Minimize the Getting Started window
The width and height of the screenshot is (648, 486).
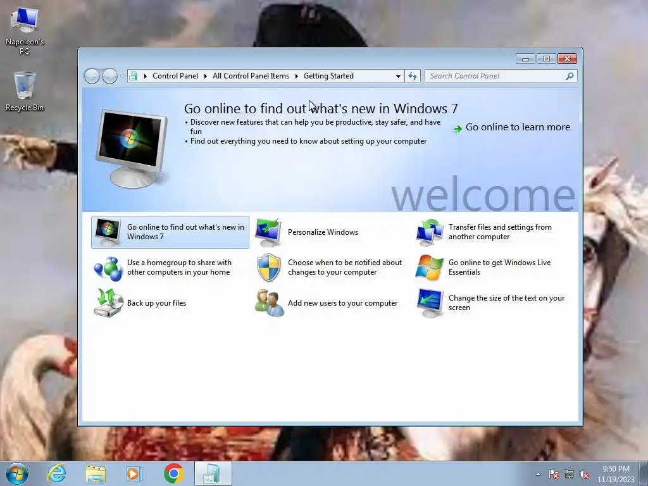(525, 59)
